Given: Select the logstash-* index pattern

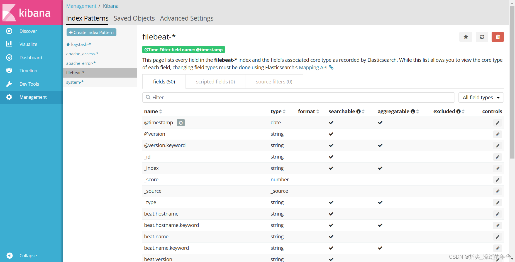Looking at the screenshot, I should 81,44.
